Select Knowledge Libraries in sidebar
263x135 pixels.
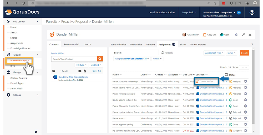pos(20,48)
